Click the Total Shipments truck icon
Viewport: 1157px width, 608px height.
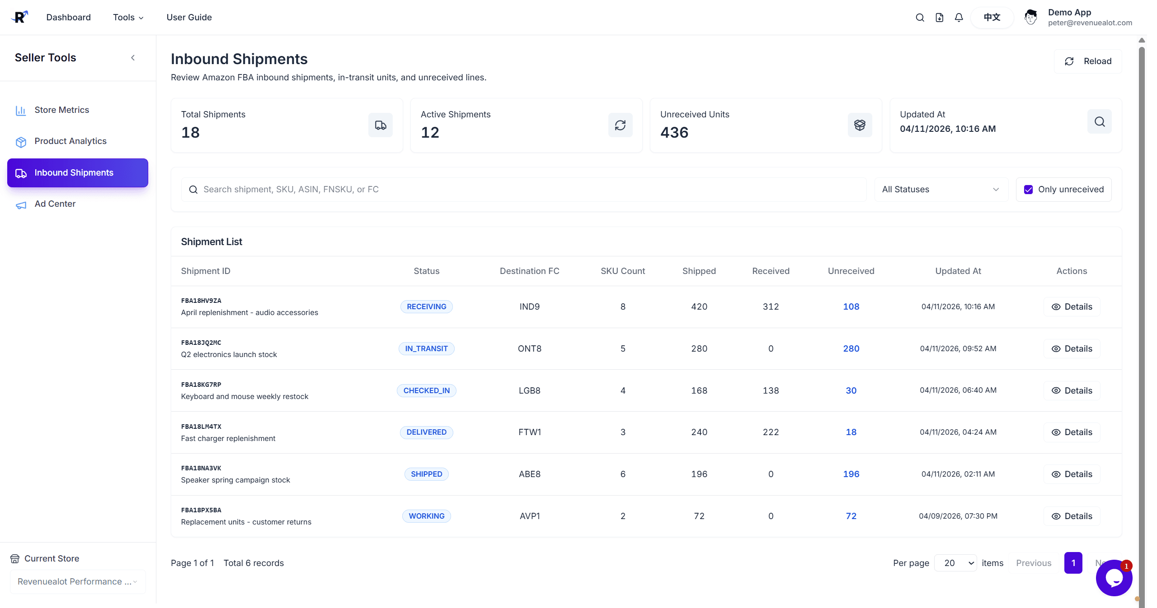381,125
